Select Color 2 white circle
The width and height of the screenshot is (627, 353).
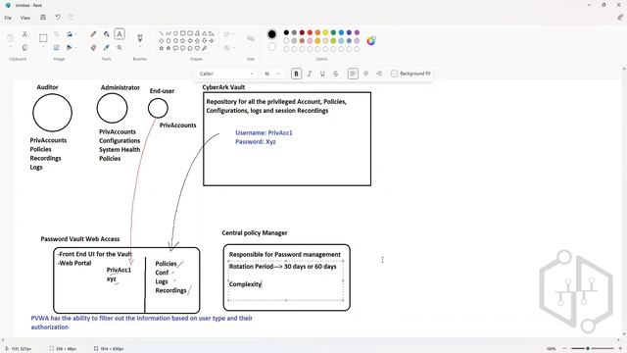click(272, 47)
